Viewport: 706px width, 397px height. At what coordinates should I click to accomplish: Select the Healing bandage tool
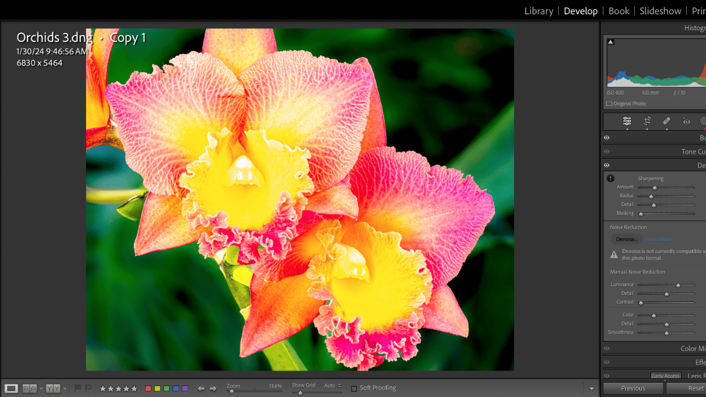pos(666,121)
